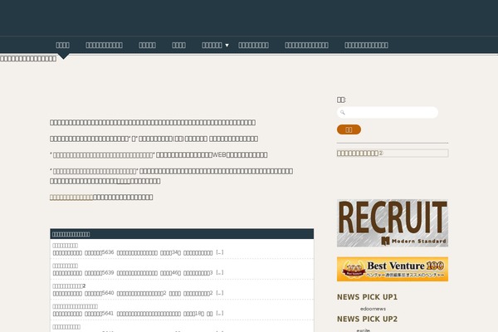
Task: Open the Best Venture 100 banner
Action: coord(393,269)
